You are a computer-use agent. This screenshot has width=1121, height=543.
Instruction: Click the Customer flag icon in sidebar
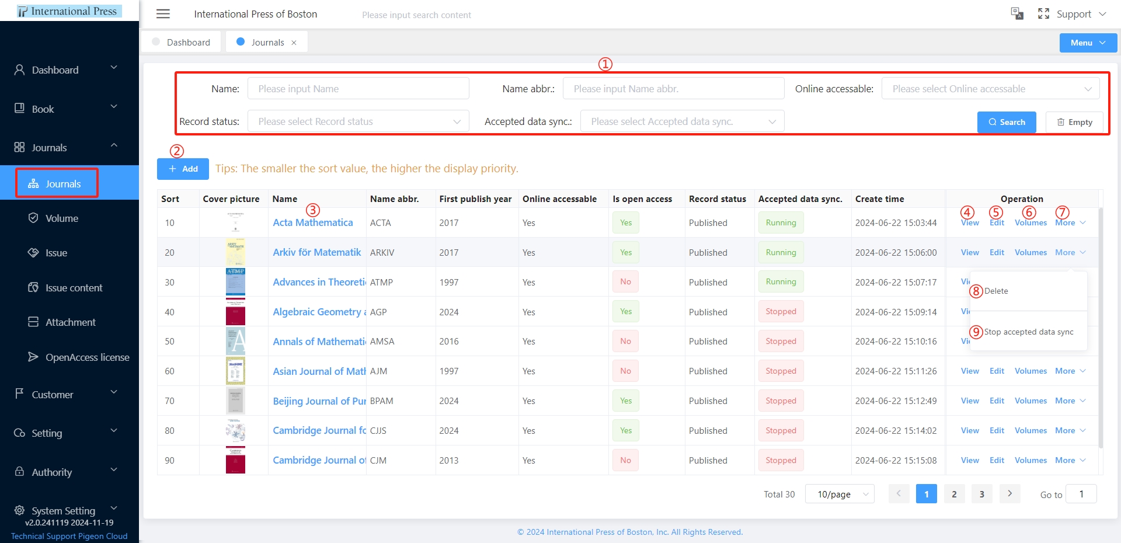pos(19,394)
